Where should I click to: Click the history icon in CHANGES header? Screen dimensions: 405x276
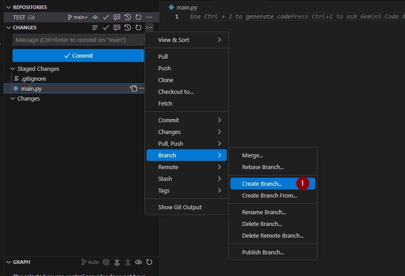click(128, 28)
